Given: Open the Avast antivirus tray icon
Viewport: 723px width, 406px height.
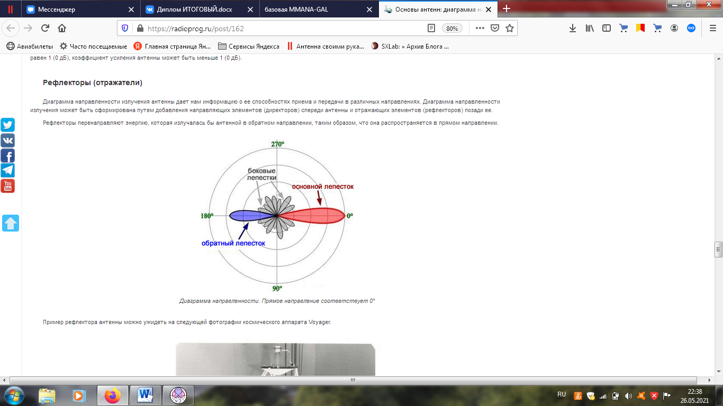Looking at the screenshot, I should (641, 395).
